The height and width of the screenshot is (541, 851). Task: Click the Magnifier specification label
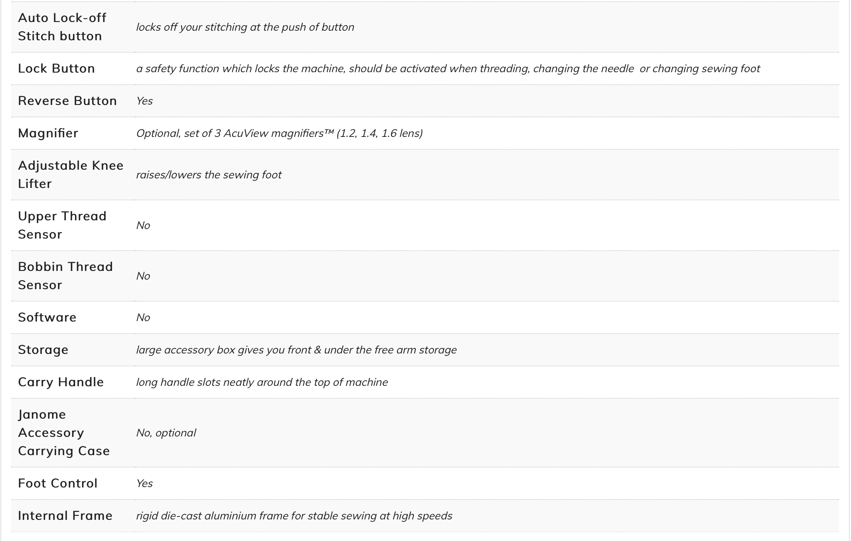(x=48, y=133)
